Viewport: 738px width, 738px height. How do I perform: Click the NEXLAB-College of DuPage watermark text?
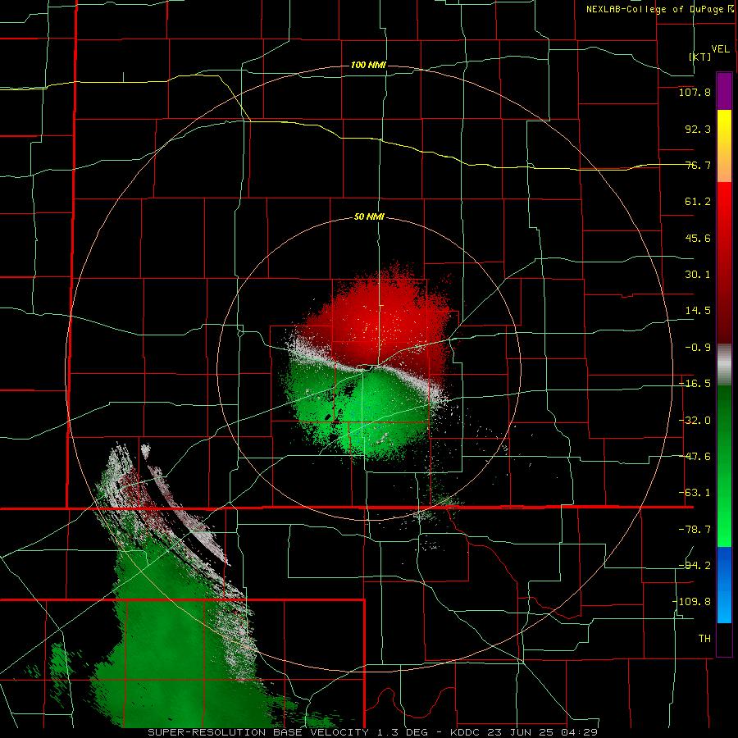[x=659, y=9]
